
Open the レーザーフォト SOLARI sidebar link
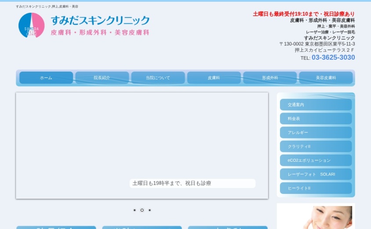coord(316,174)
